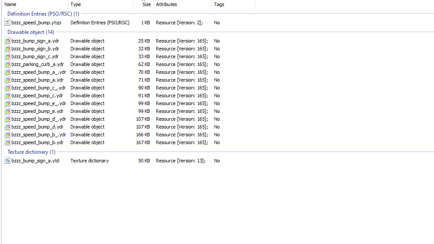The height and width of the screenshot is (244, 434).
Task: Select file name bzzz_speed_bump_a.ydr
Action: [37, 80]
